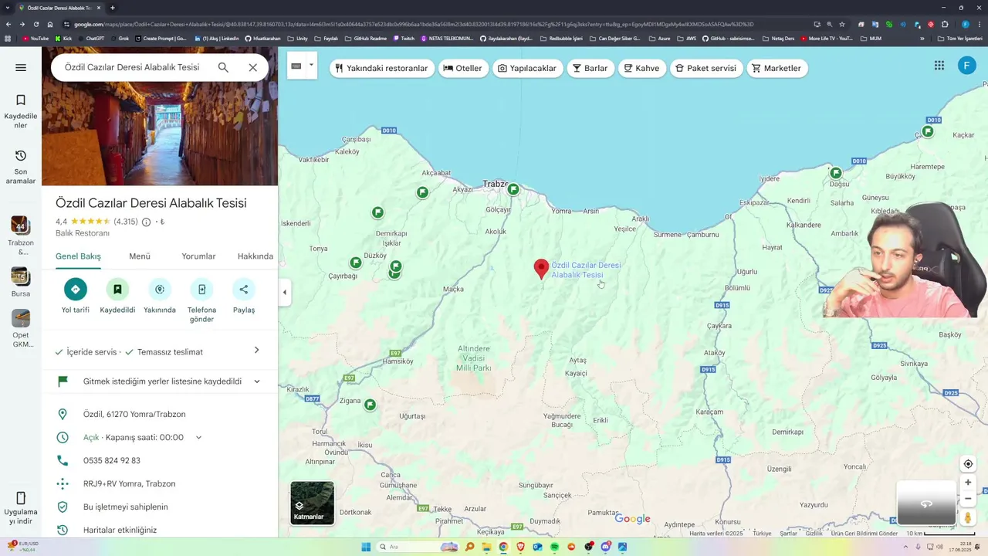Open the rating info icon next to (4.315)
The height and width of the screenshot is (556, 988).
pyautogui.click(x=146, y=222)
